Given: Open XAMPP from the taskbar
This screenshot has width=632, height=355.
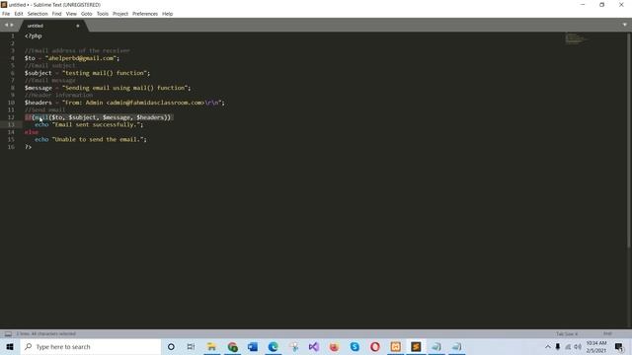Looking at the screenshot, I should [x=395, y=346].
